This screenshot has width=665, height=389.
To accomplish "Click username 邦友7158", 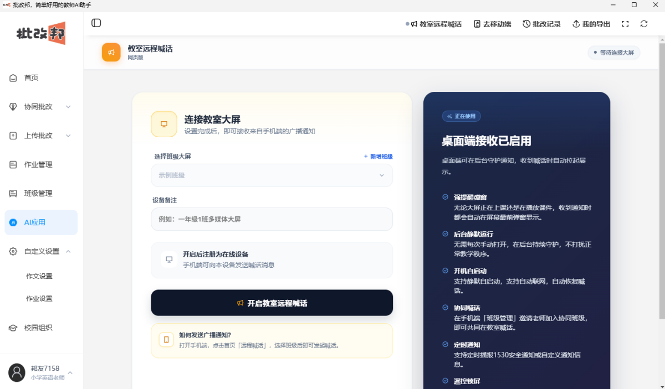I will tap(45, 368).
